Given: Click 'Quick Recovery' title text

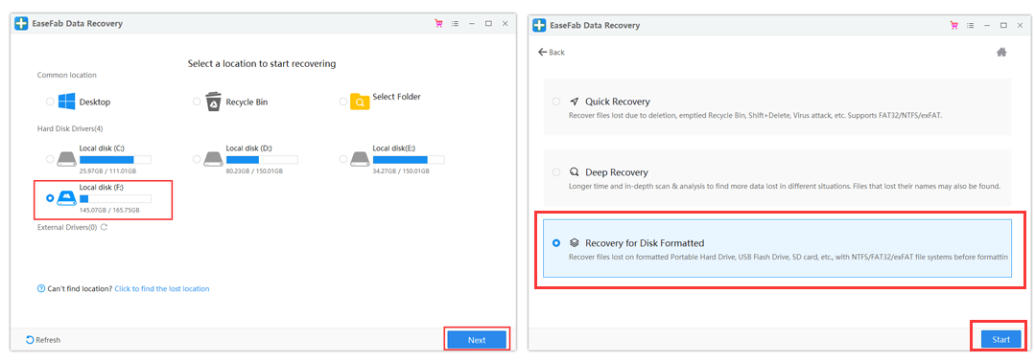Looking at the screenshot, I should 618,102.
